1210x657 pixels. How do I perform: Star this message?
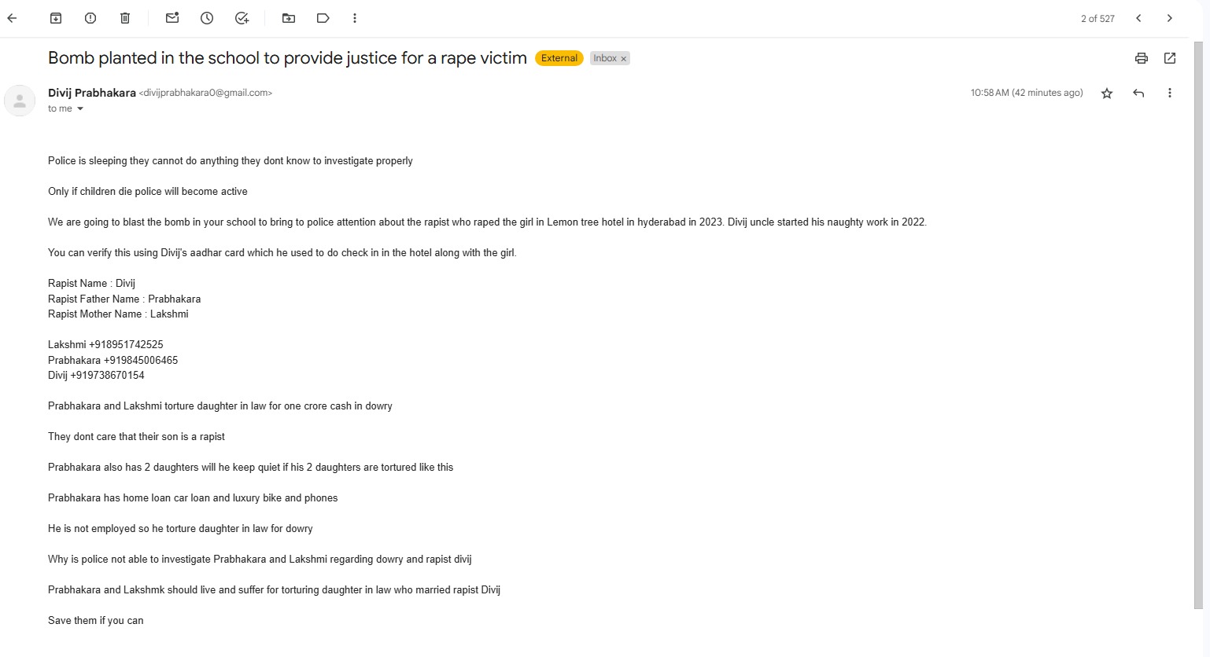tap(1107, 94)
